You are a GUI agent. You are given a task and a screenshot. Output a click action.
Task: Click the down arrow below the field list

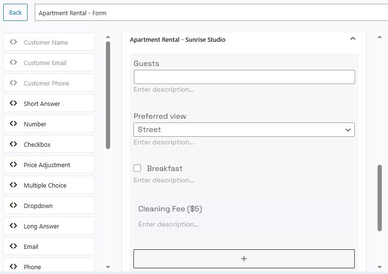[108, 267]
